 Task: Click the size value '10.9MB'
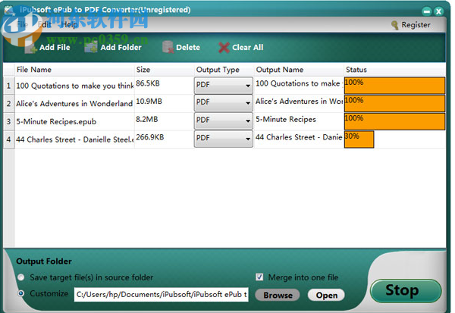pyautogui.click(x=149, y=102)
